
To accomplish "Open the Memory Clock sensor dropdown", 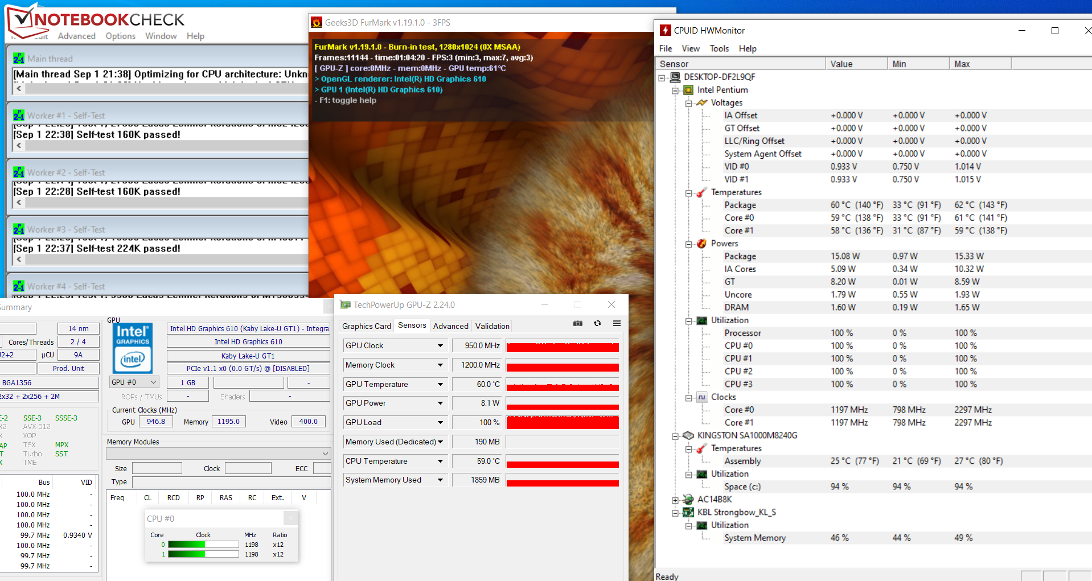I will (x=440, y=365).
